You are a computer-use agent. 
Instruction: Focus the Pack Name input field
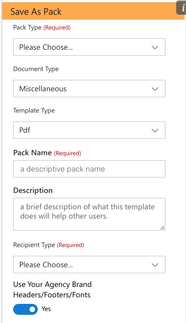pos(89,169)
